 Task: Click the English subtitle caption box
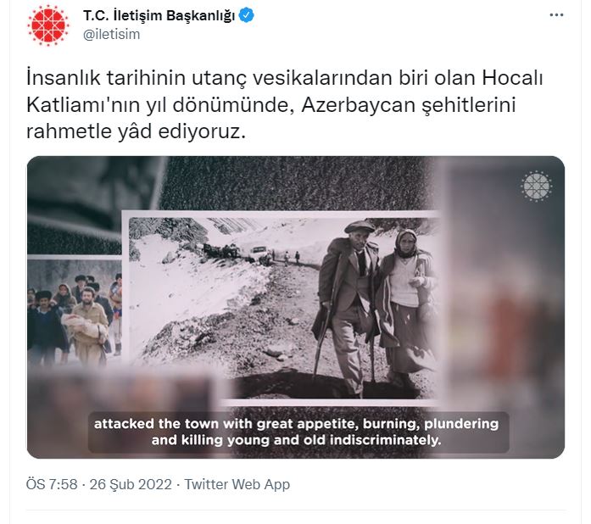click(298, 432)
